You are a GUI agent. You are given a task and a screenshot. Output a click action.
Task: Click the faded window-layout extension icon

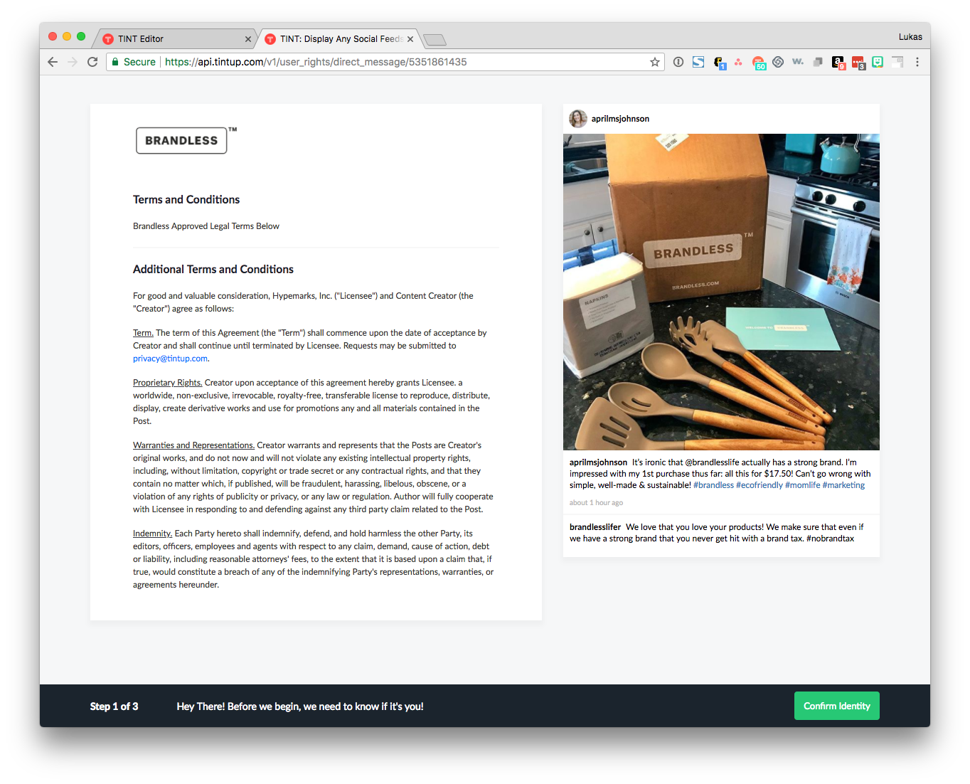(897, 62)
